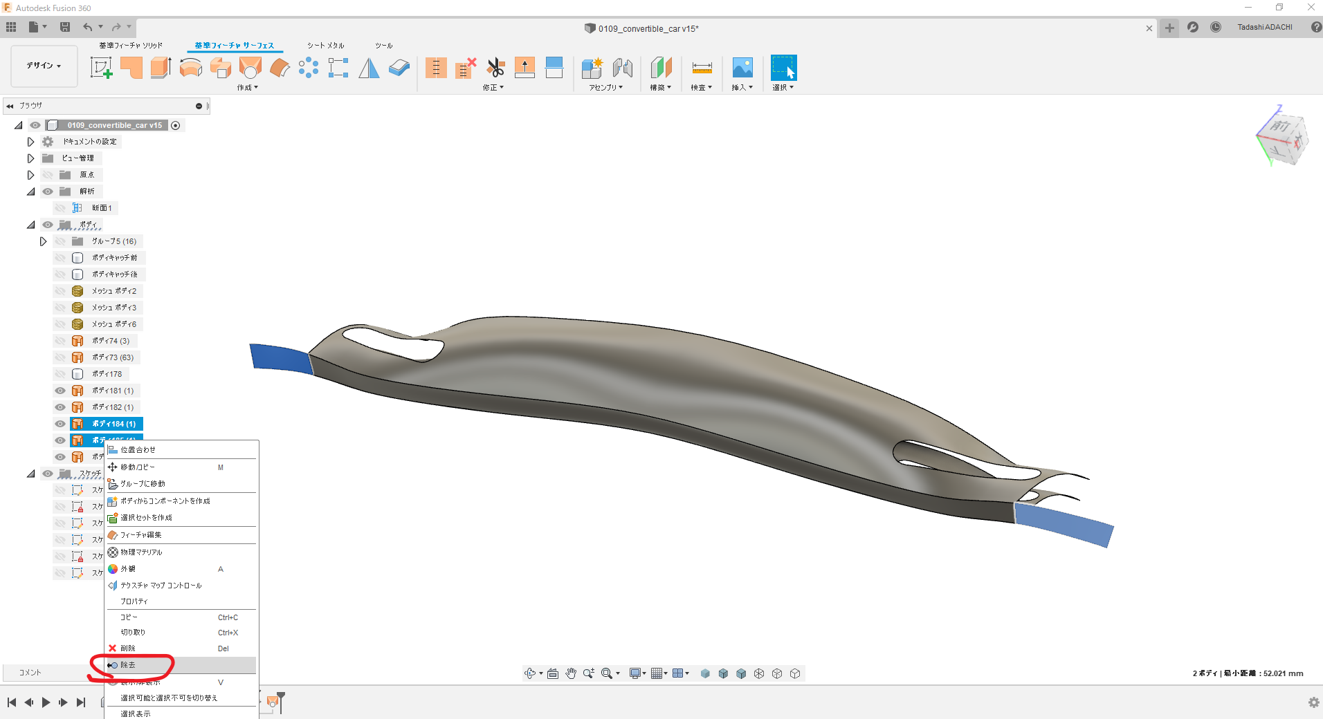The image size is (1323, 719).
Task: Select the Mirror tool icon
Action: pos(369,68)
